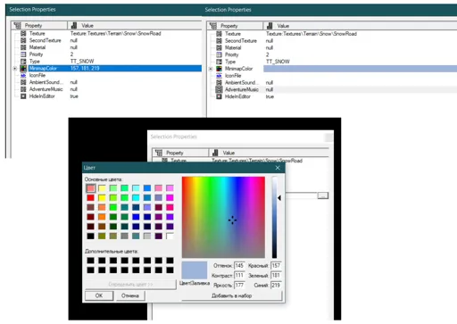Click Priority row icon in right panel
Image resolution: width=457 pixels, height=324 pixels.
tap(219, 54)
